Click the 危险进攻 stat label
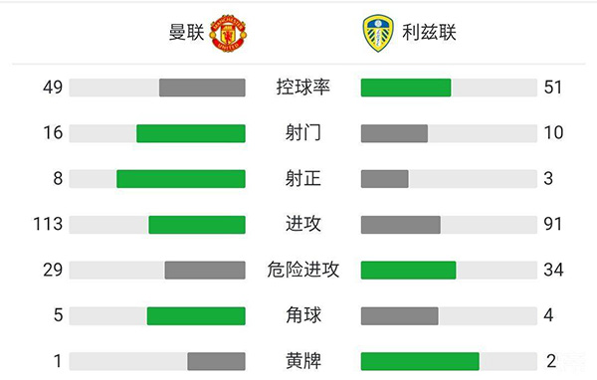 (303, 270)
